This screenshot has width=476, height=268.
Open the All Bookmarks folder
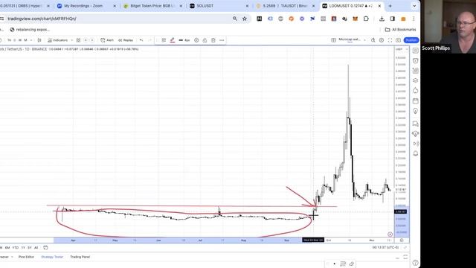[x=400, y=30]
